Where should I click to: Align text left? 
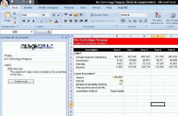coord(66,21)
